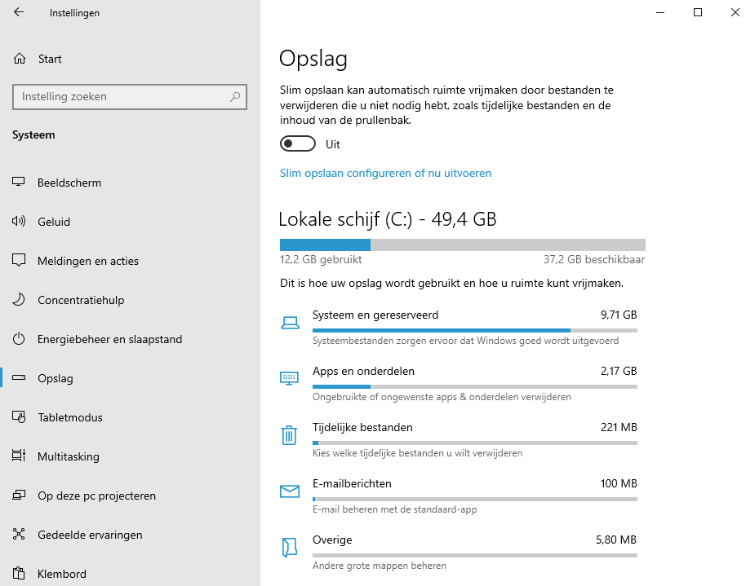Click the Instelling zoeken search field
The width and height of the screenshot is (746, 586).
122,97
